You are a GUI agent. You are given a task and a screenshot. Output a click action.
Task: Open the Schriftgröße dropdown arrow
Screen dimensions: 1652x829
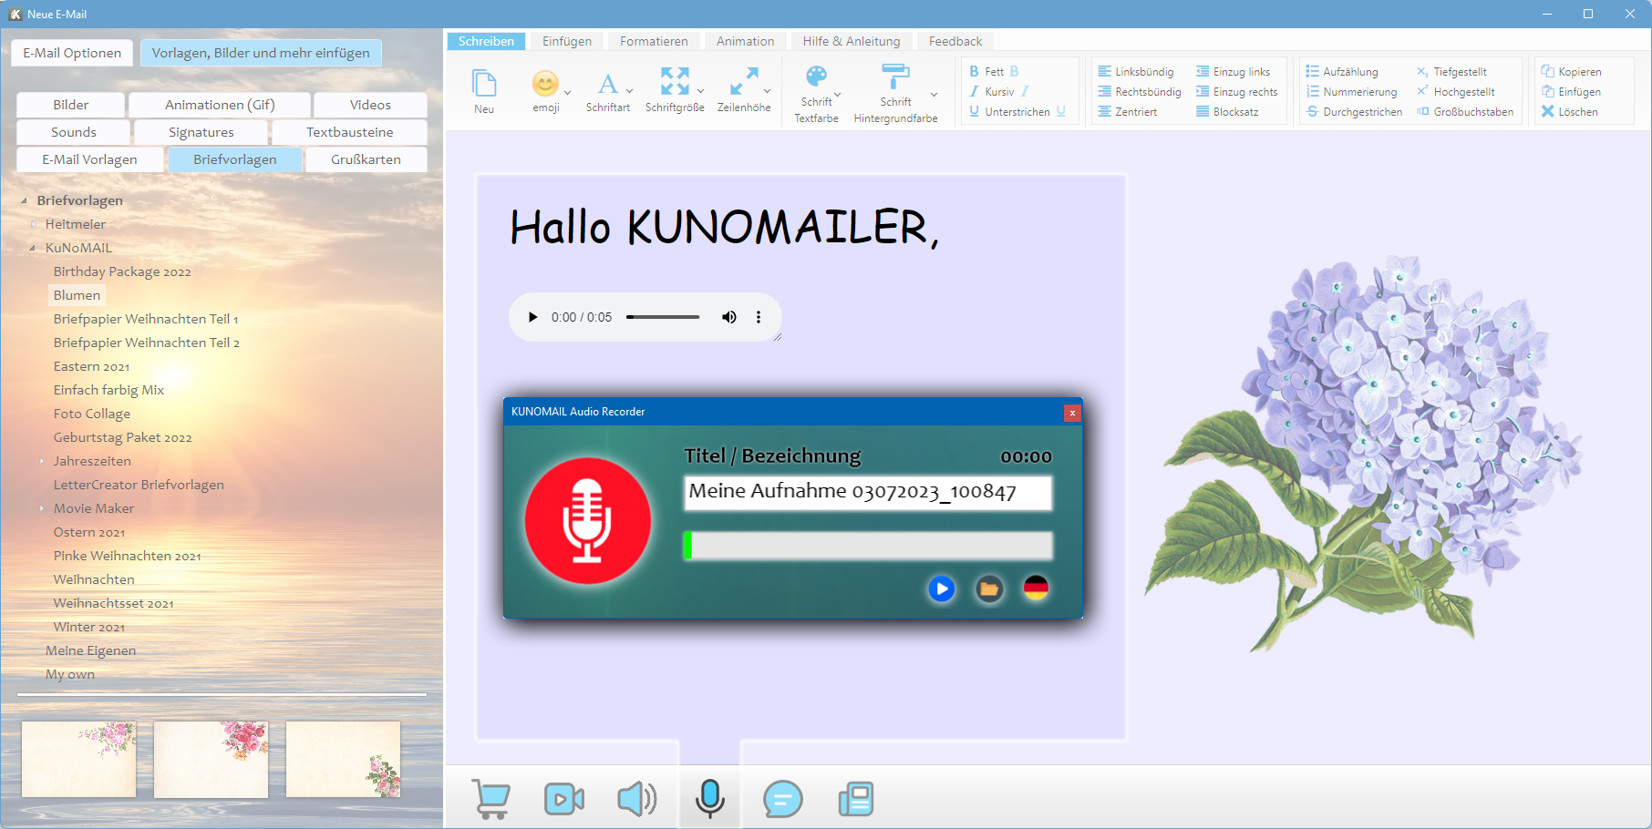coord(700,91)
